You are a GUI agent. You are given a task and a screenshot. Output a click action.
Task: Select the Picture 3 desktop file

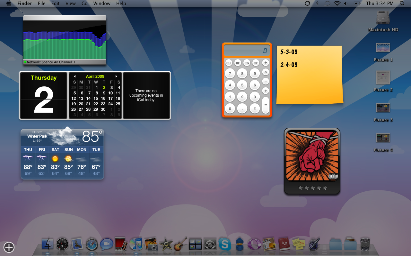[x=383, y=112]
